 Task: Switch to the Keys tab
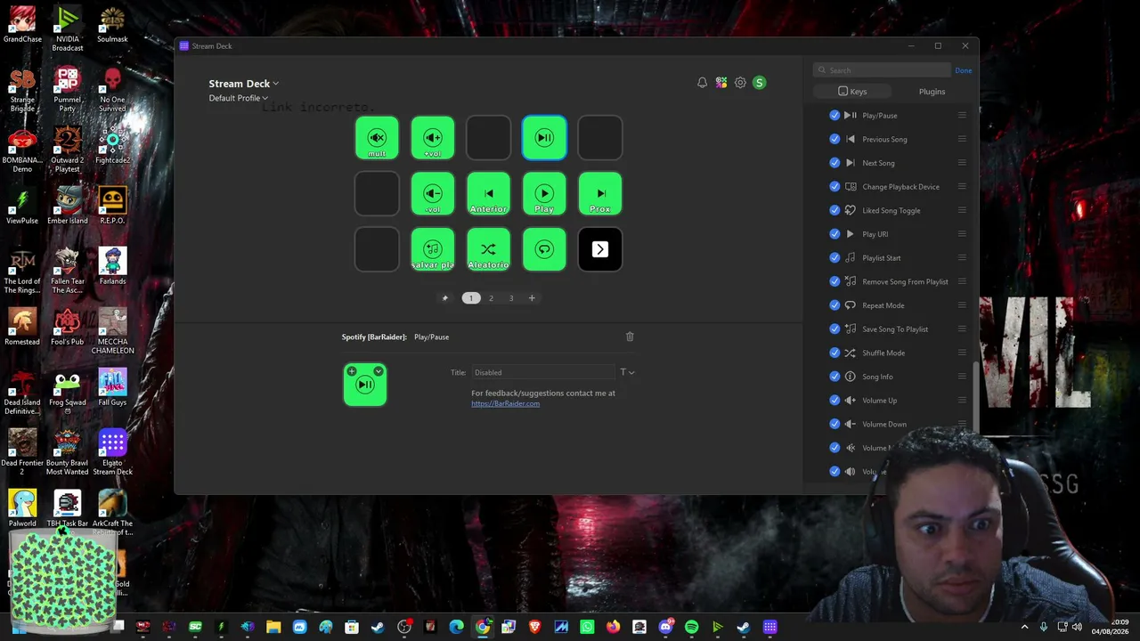point(852,92)
